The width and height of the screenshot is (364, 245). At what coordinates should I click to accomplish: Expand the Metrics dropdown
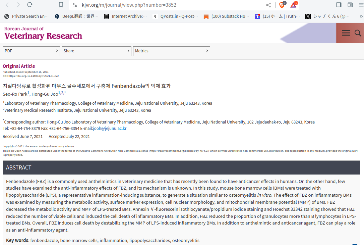click(x=172, y=51)
